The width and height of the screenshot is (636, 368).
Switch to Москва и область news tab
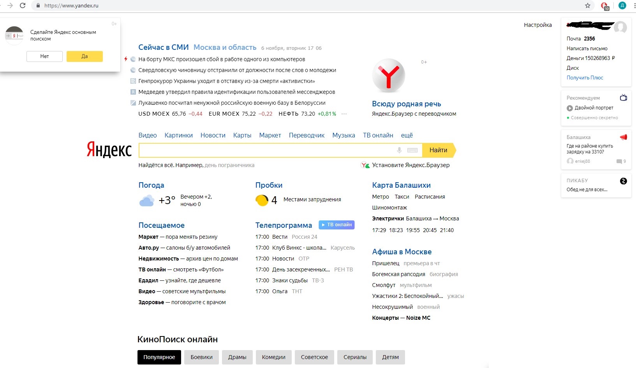pos(225,47)
